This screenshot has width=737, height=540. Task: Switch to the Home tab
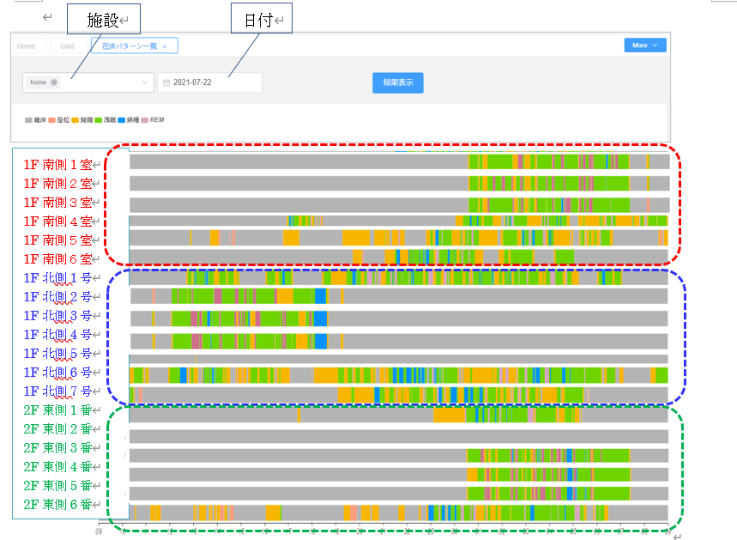click(27, 46)
